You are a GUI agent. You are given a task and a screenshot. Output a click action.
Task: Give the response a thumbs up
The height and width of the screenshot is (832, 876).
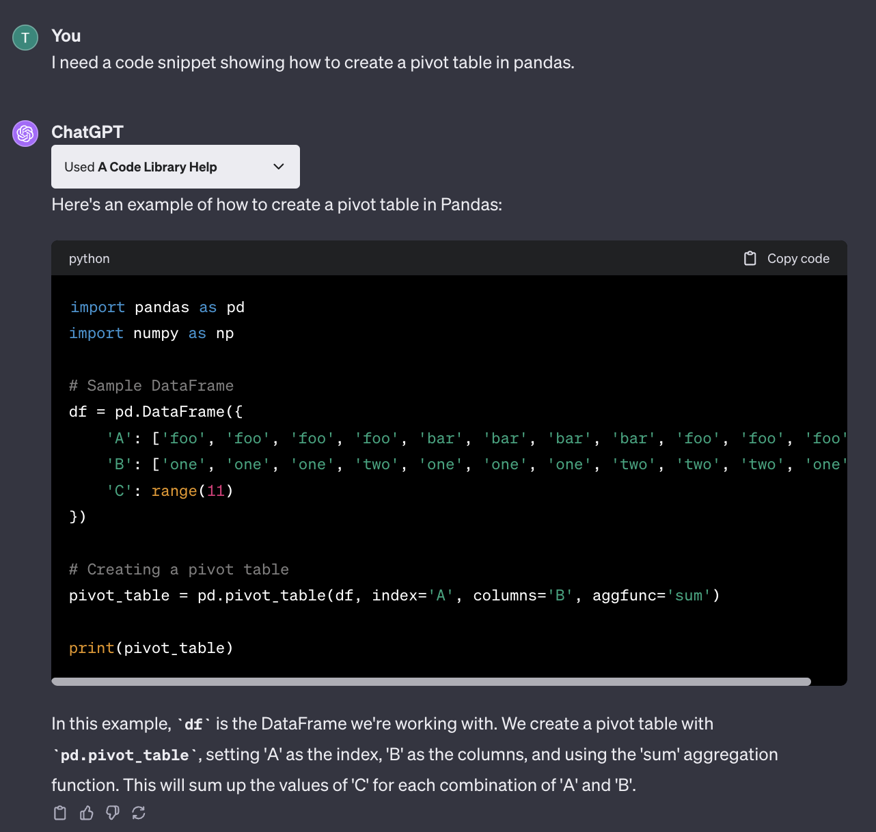click(87, 813)
